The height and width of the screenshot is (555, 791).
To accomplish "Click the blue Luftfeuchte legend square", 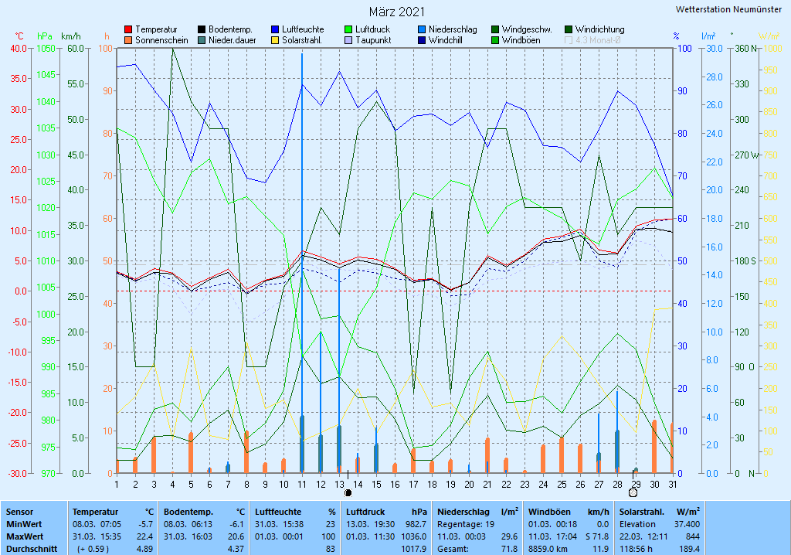I will pos(276,29).
